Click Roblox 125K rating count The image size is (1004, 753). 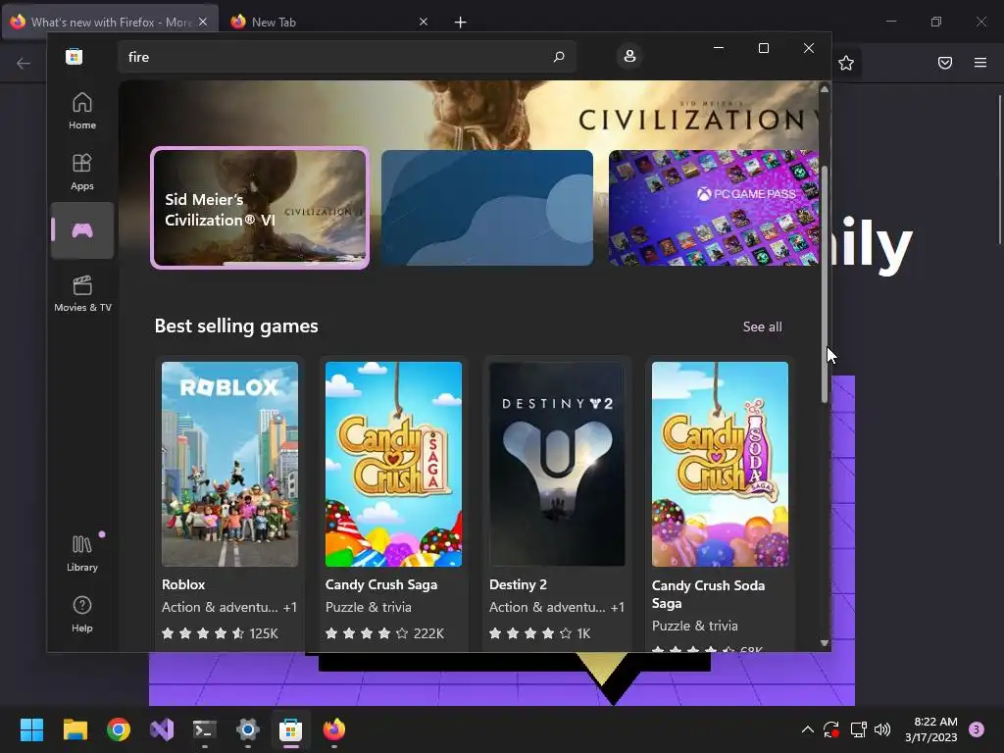coord(264,633)
